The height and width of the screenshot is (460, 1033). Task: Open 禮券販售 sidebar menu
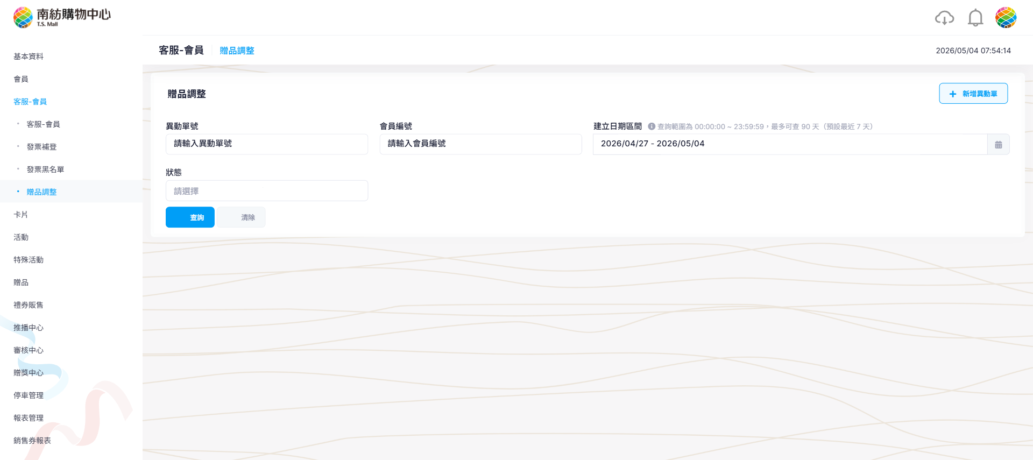29,305
